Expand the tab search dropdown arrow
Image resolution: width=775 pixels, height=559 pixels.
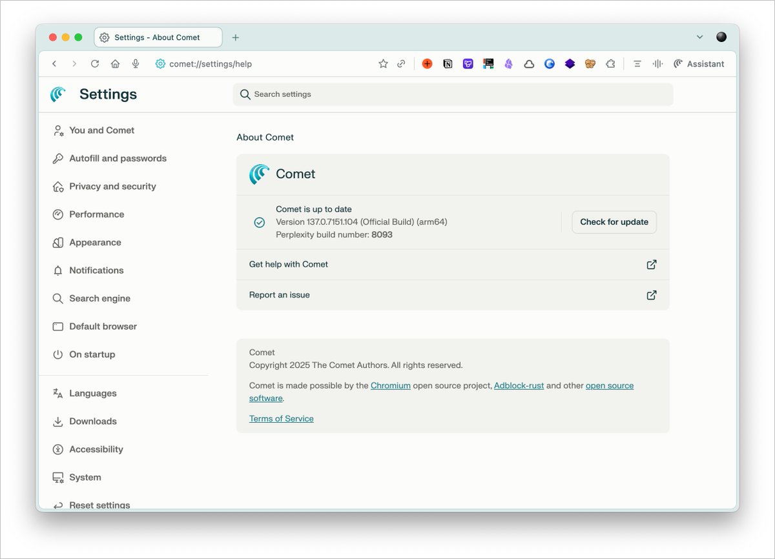[x=699, y=37]
